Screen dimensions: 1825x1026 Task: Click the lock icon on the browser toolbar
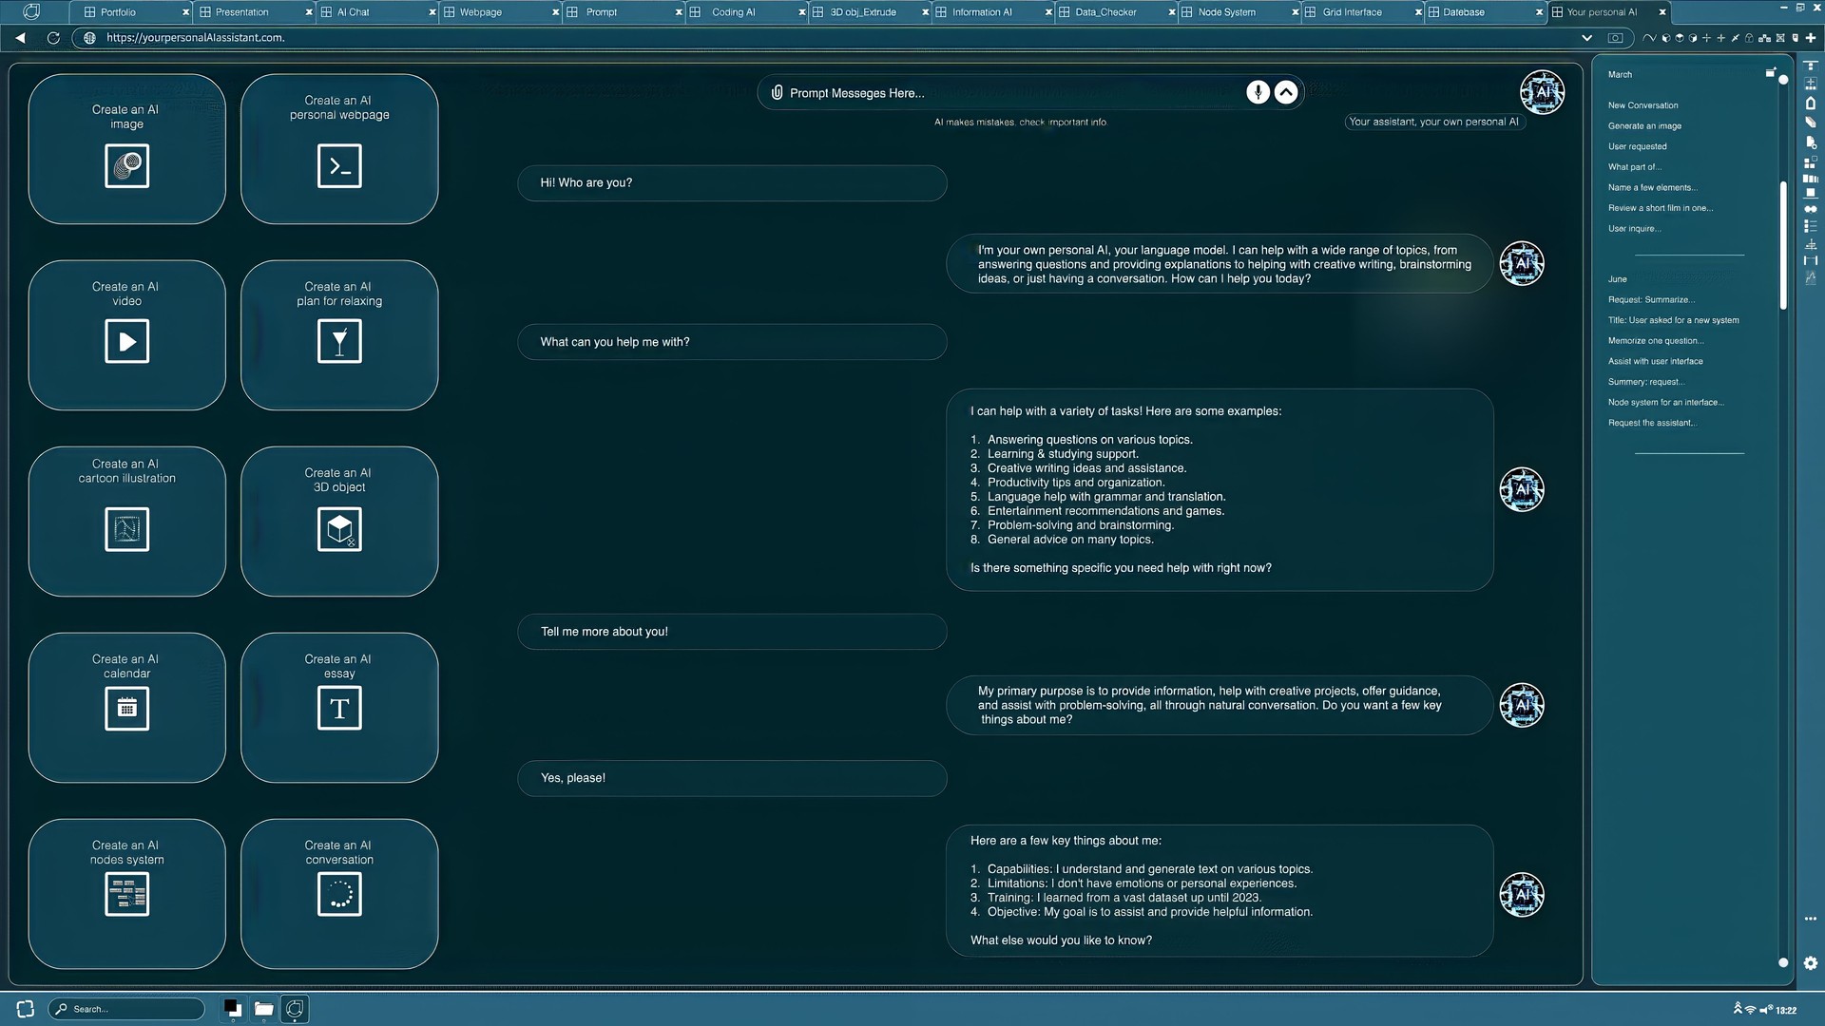point(1749,38)
